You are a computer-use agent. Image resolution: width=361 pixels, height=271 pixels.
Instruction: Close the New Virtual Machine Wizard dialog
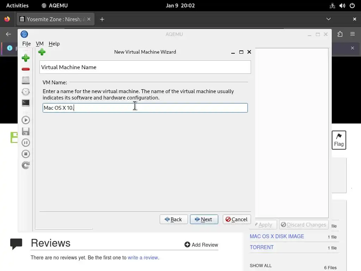[249, 52]
